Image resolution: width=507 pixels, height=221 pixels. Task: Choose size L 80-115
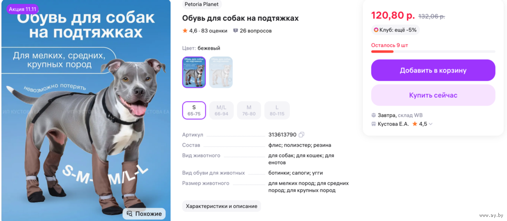pyautogui.click(x=277, y=110)
